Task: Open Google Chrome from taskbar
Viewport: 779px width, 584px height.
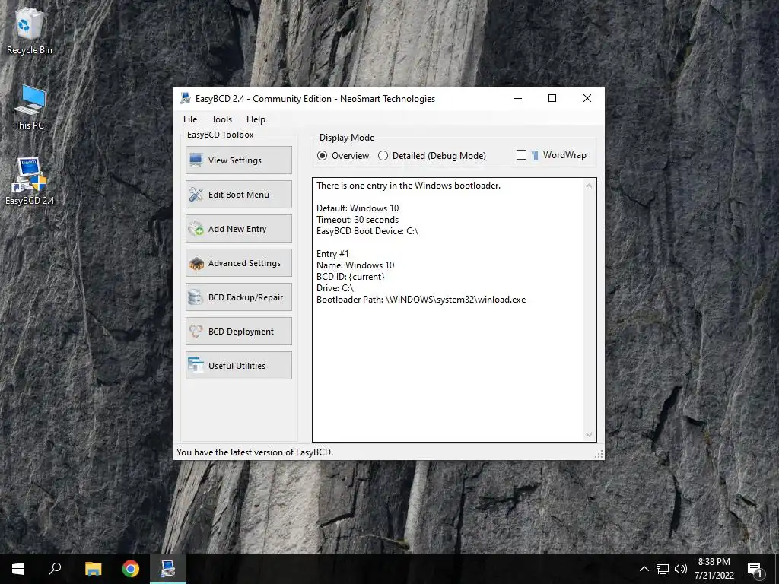Action: coord(131,569)
